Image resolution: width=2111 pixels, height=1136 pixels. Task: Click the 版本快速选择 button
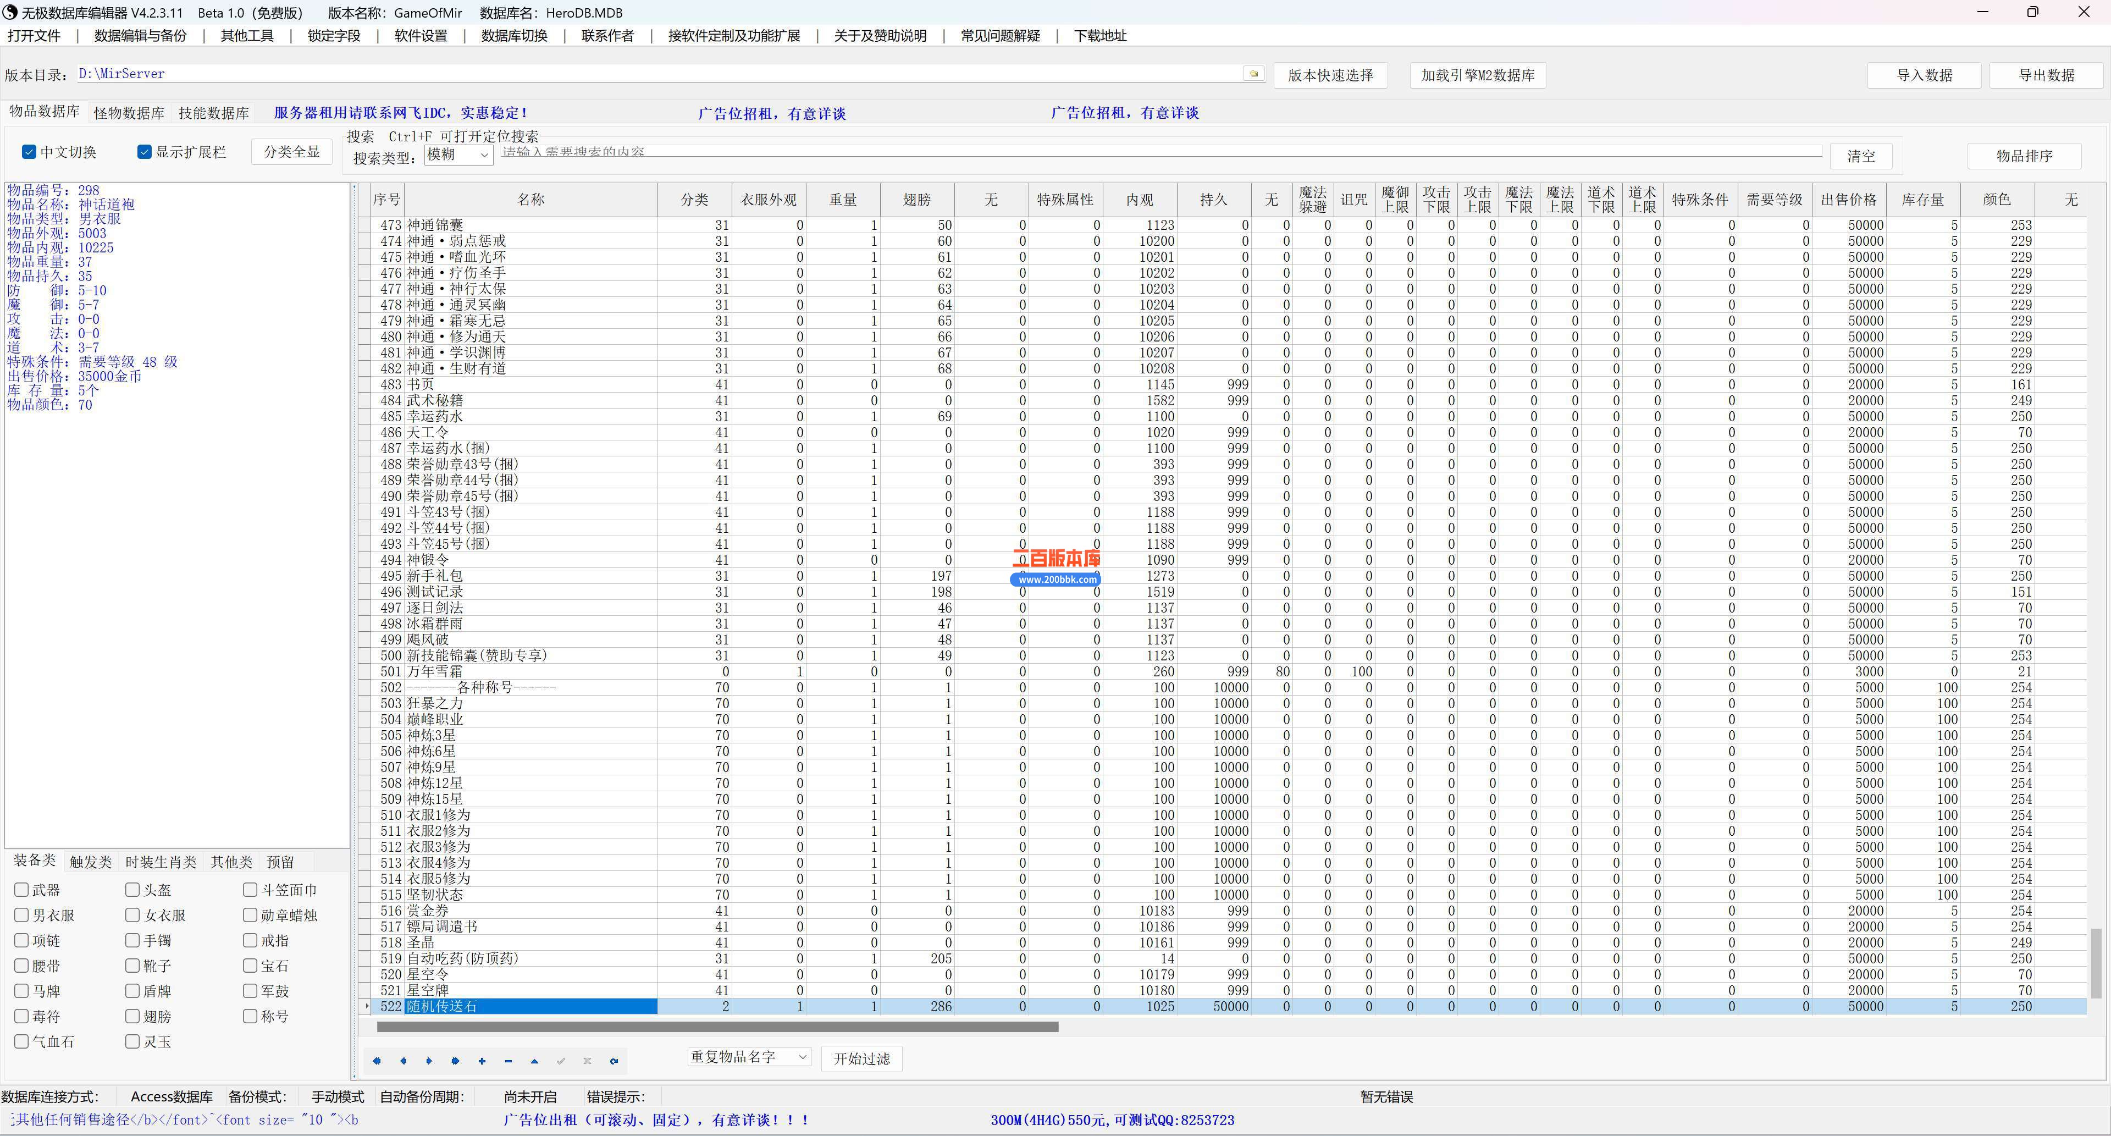1330,75
